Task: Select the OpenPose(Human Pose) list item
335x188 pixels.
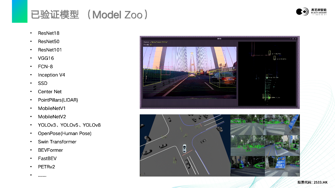Action: point(64,133)
